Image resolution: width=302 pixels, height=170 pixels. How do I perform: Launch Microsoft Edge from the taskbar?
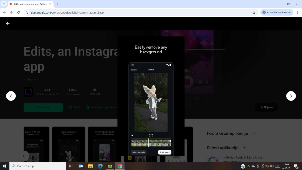pyautogui.click(x=100, y=166)
